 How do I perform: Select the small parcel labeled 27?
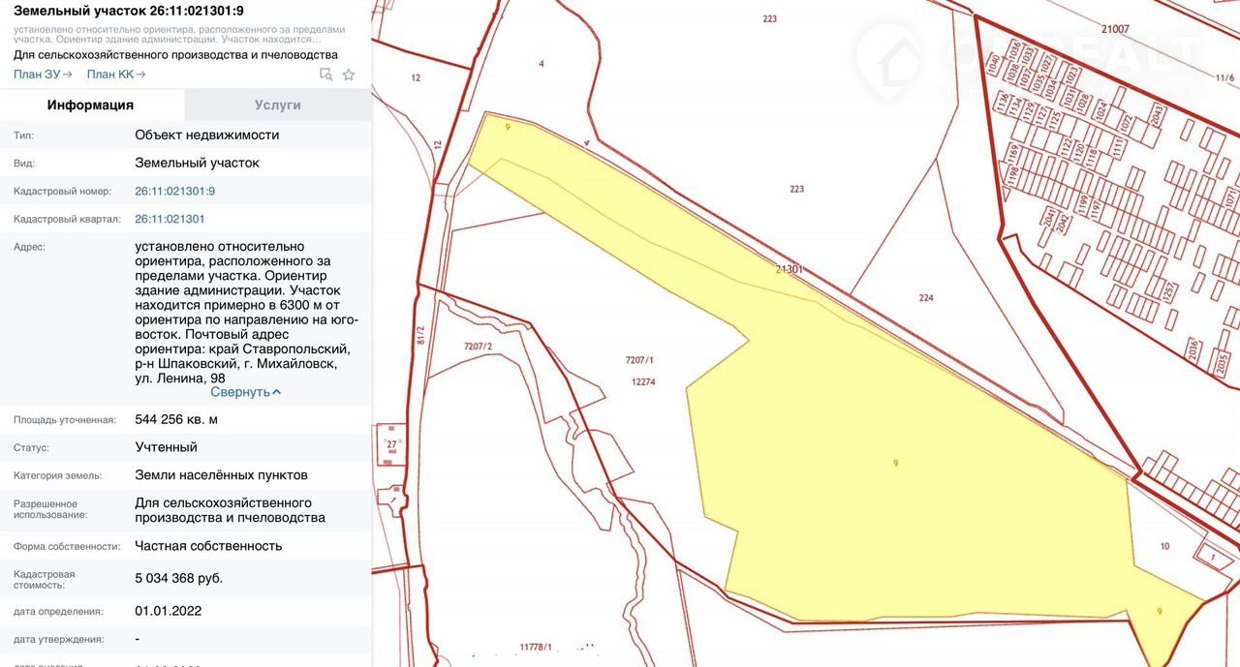click(x=391, y=443)
